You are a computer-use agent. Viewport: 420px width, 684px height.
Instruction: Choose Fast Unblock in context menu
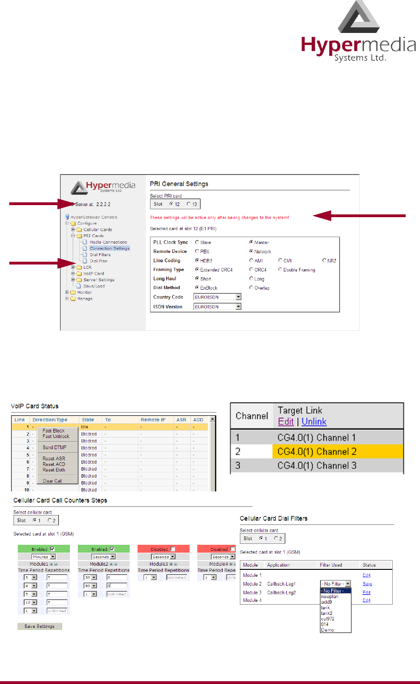coord(56,436)
